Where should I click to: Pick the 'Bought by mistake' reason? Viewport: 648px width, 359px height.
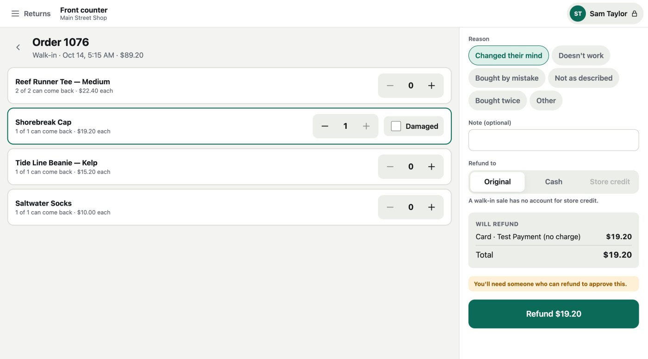[507, 78]
